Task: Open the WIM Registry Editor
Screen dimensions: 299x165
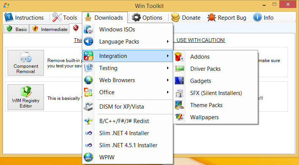Action: 26,97
